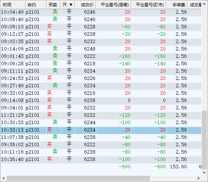Image resolution: width=208 pixels, height=182 pixels.
Task: Select the highlighted 10:33:13 trade row
Action: pos(101,130)
